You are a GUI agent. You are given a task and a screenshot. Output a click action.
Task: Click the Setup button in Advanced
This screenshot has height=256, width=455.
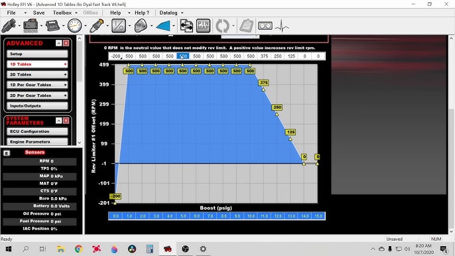[37, 54]
